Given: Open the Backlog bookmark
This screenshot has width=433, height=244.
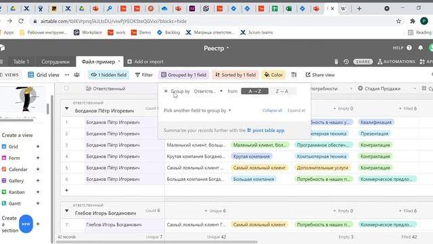Looking at the screenshot, I should point(168,33).
